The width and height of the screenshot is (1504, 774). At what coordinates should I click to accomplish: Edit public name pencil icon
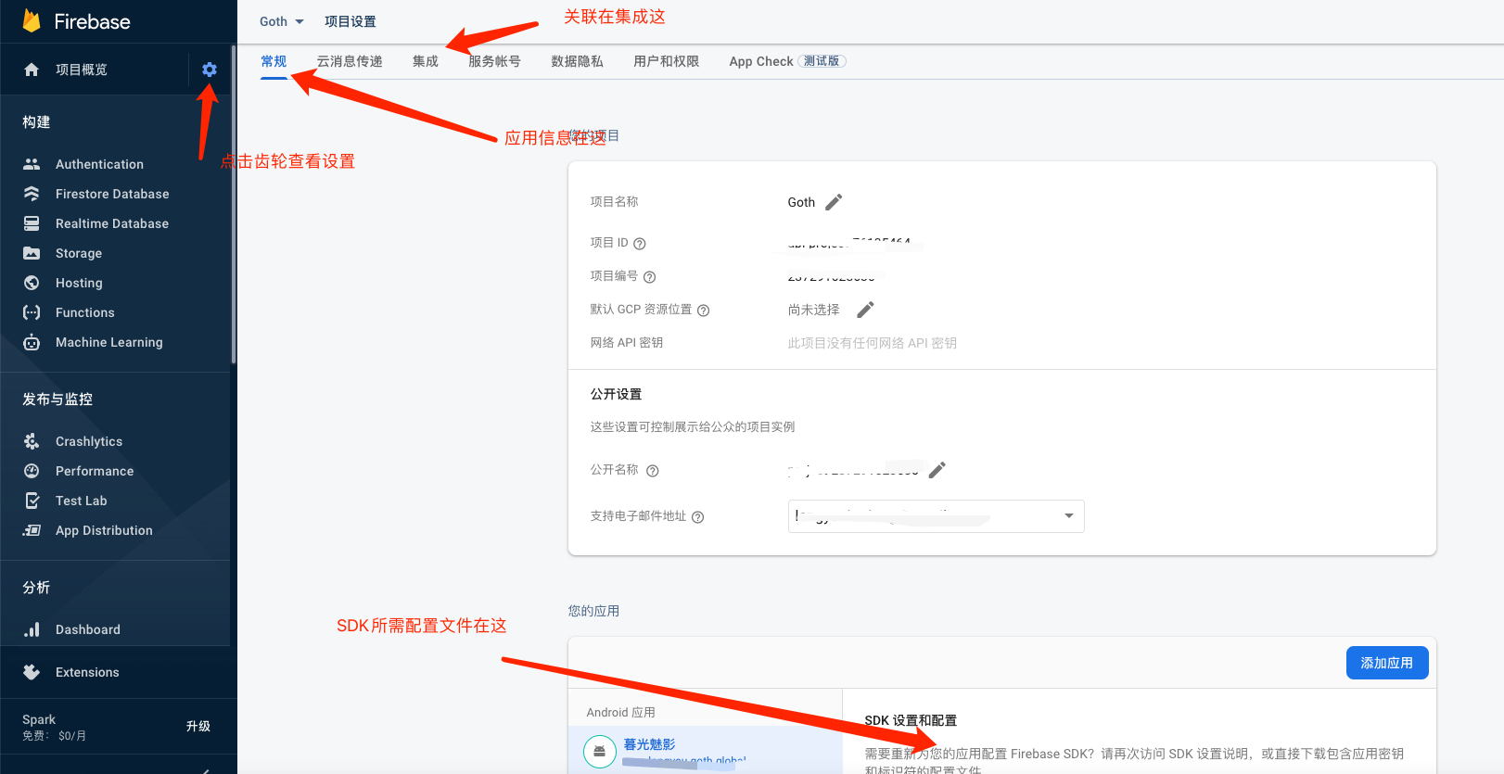coord(937,470)
